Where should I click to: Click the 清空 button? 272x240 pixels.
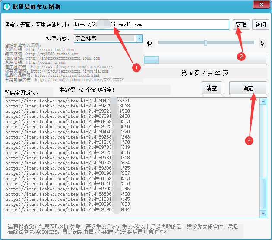point(212,88)
